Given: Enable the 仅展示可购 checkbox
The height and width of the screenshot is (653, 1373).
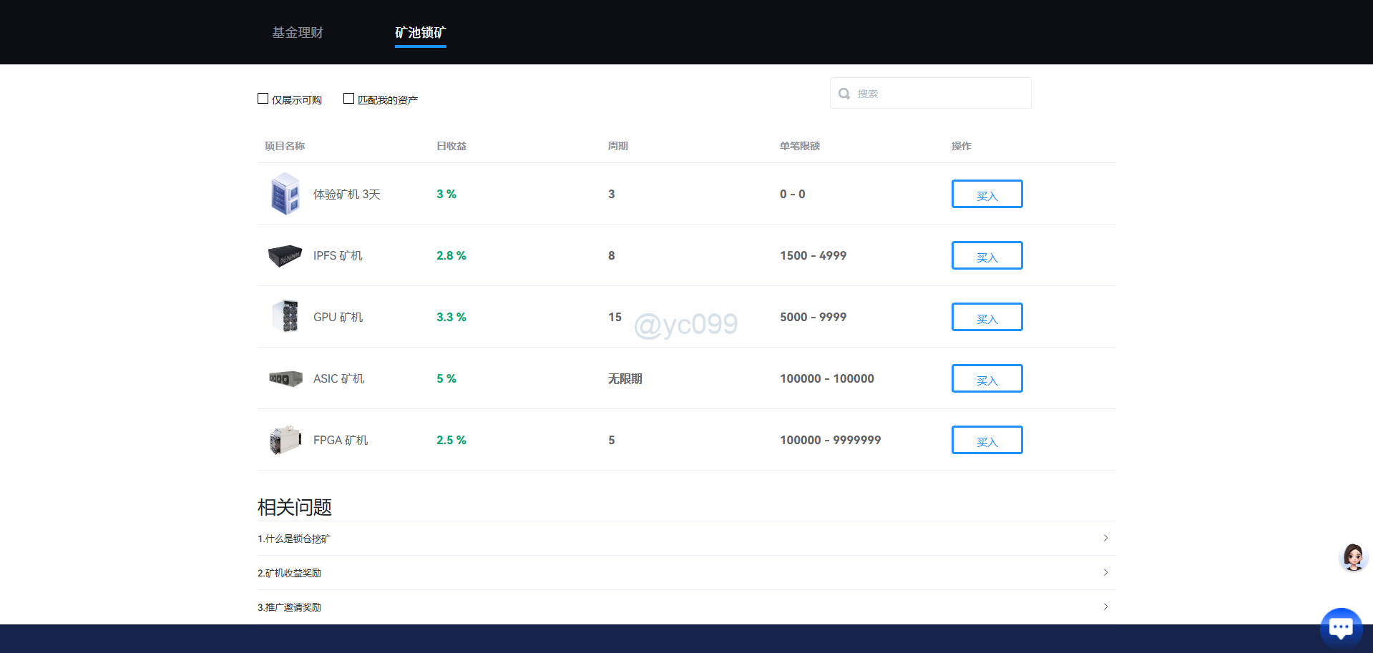Looking at the screenshot, I should pyautogui.click(x=263, y=99).
